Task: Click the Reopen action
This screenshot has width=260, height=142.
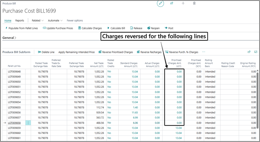Action: tap(153, 28)
